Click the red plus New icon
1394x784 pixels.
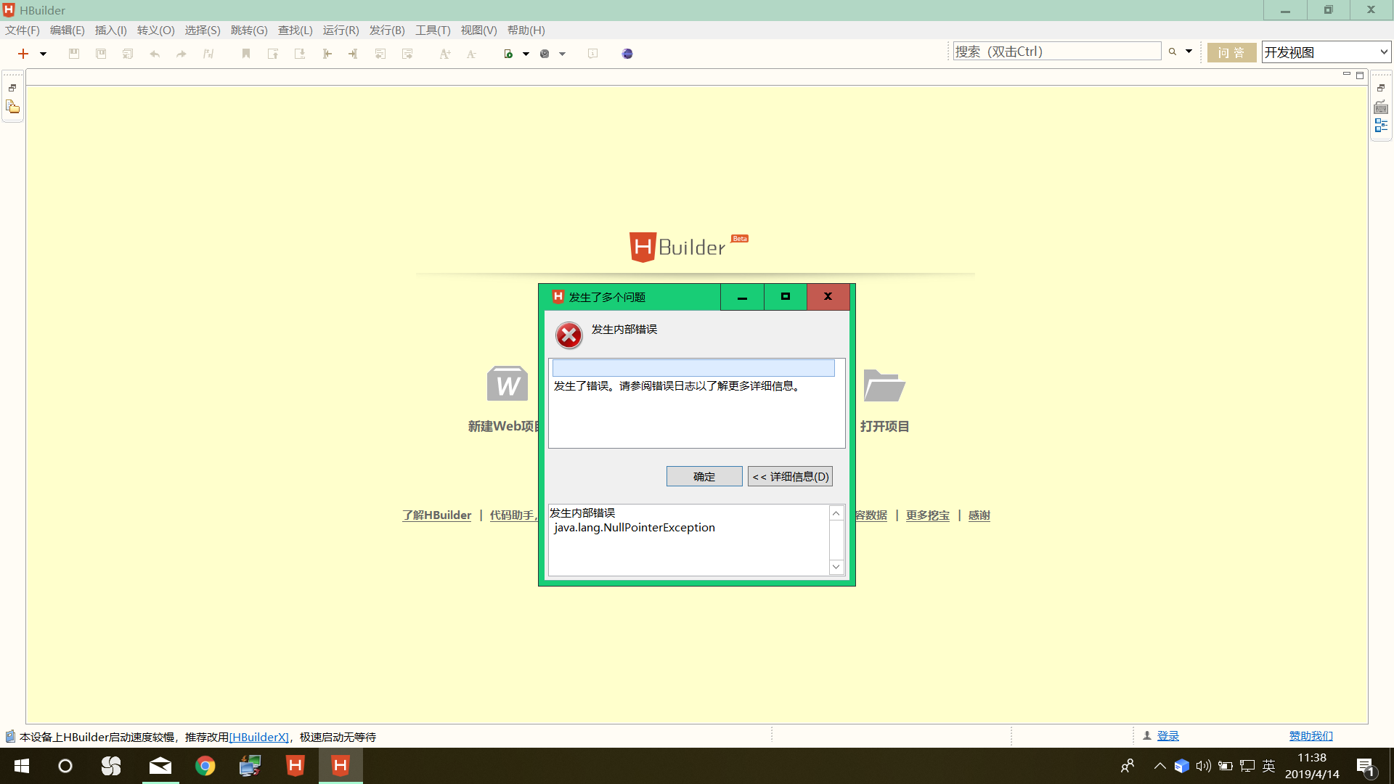tap(23, 54)
